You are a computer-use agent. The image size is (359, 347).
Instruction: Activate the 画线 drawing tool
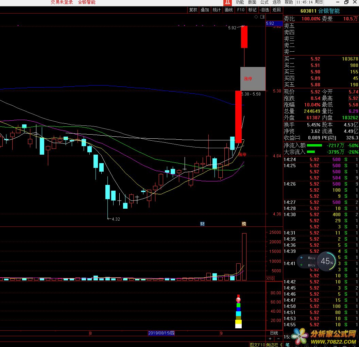pyautogui.click(x=228, y=10)
